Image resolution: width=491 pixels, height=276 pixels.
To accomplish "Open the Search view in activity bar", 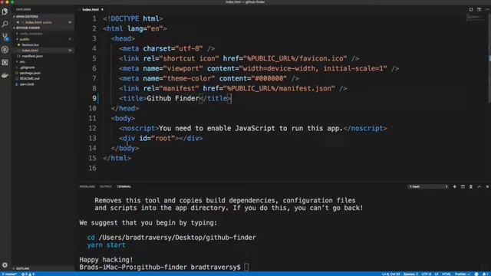I will (x=5, y=24).
